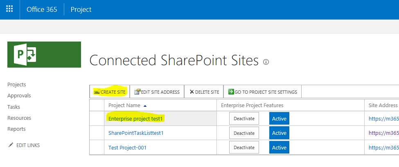The image size is (399, 167).
Task: Click the pencil icon for Edit Links
Action: (x=10, y=145)
